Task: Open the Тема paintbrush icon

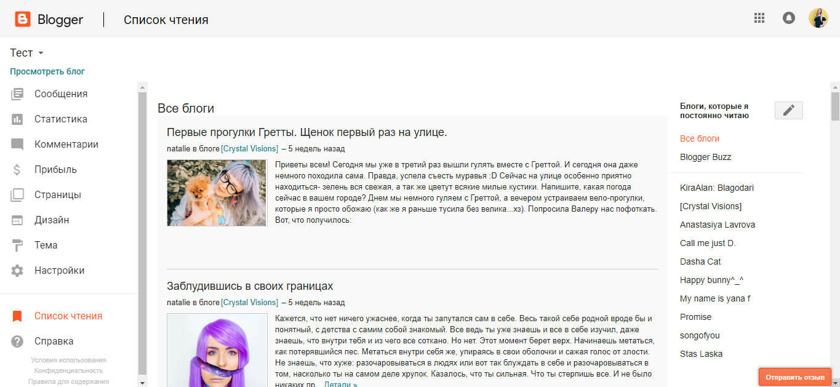Action: point(18,245)
